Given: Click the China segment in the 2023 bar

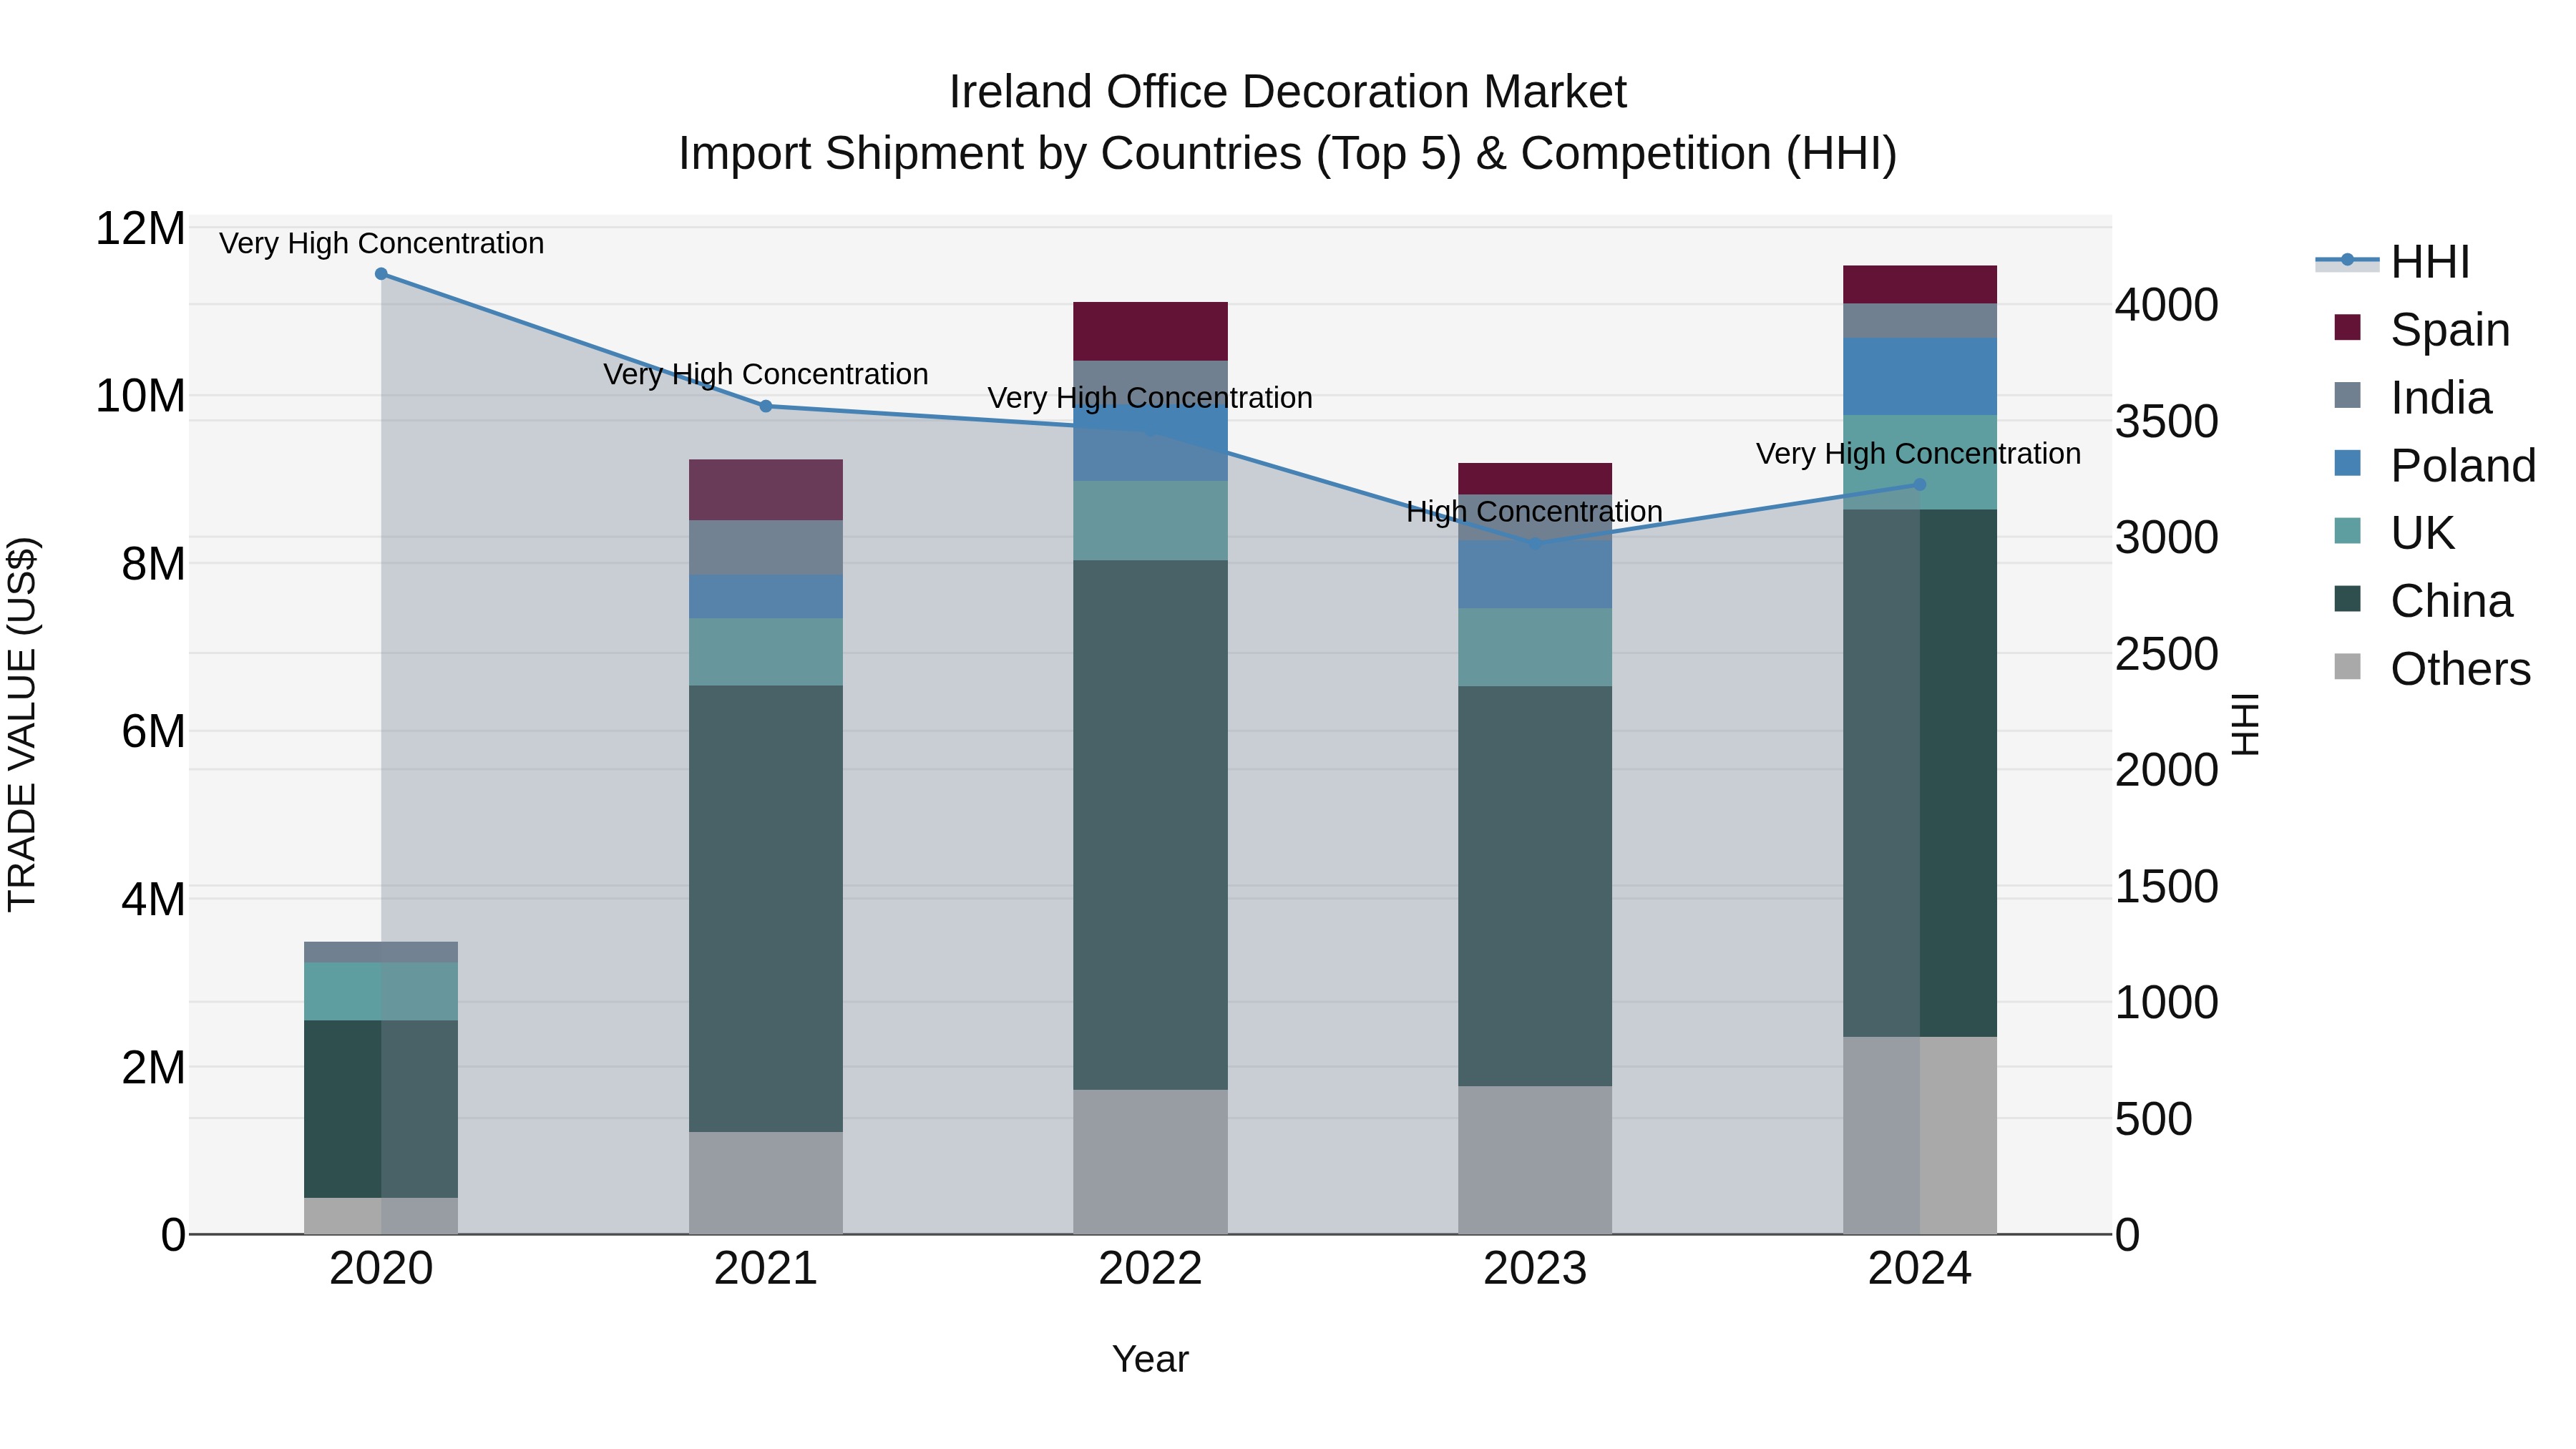Looking at the screenshot, I should [x=1535, y=886].
